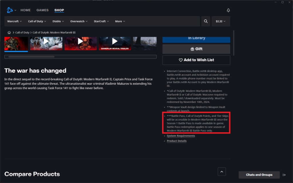This screenshot has width=293, height=183.
Task: Switch to the GAMES tab
Action: 42,10
